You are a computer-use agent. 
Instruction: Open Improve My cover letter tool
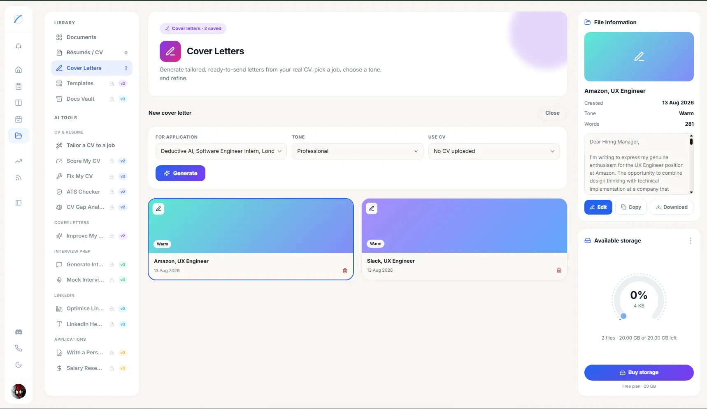point(92,236)
